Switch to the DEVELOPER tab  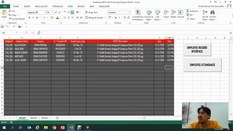104,7
